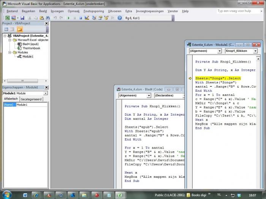266x199 pixels.
Task: Switch to Microsoft Excel view icon
Action: pos(8,18)
